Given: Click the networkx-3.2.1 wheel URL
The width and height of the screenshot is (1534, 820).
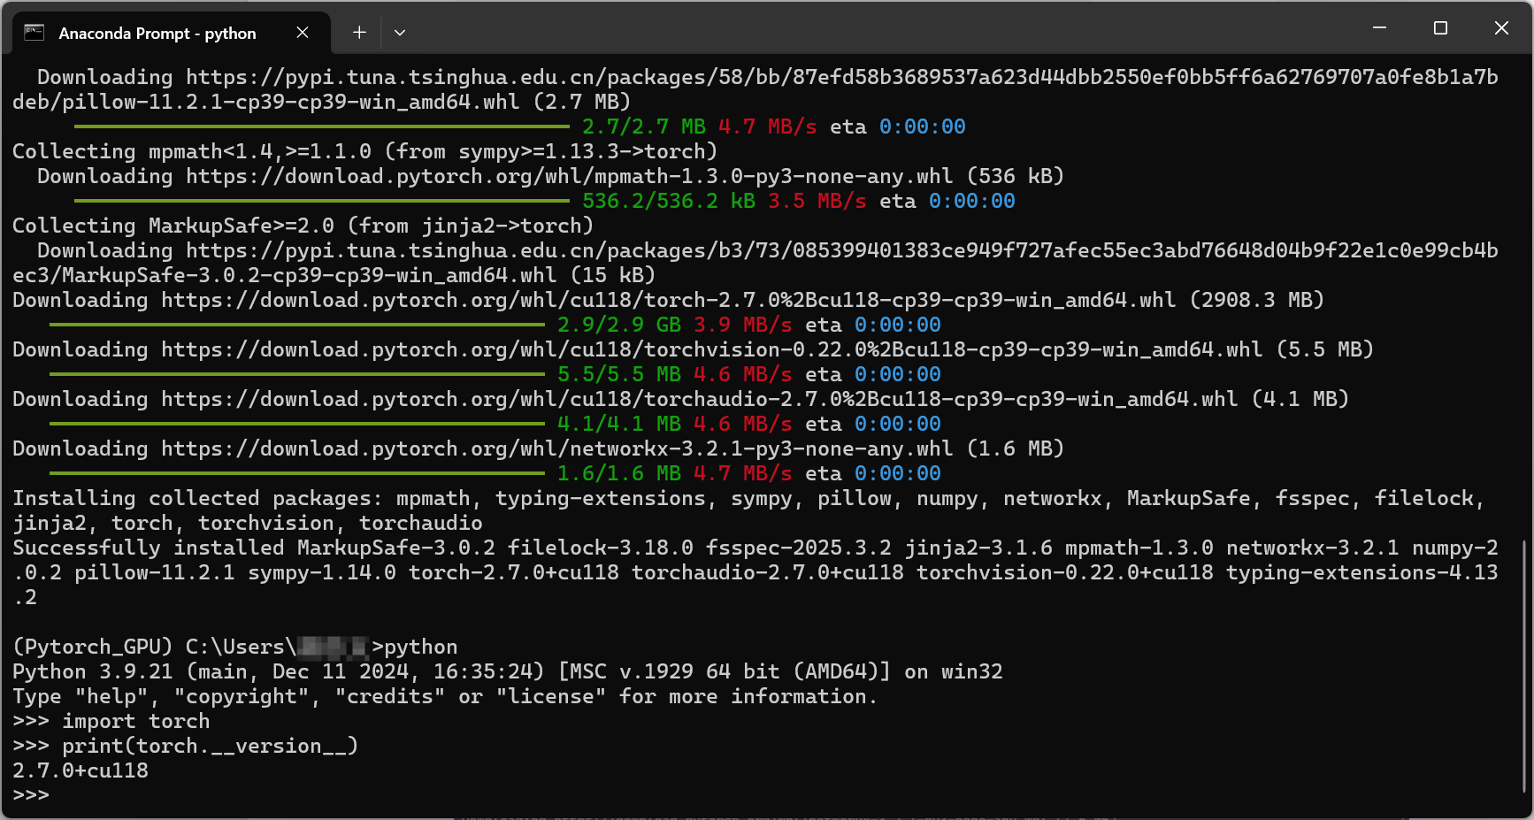Looking at the screenshot, I should (x=531, y=448).
